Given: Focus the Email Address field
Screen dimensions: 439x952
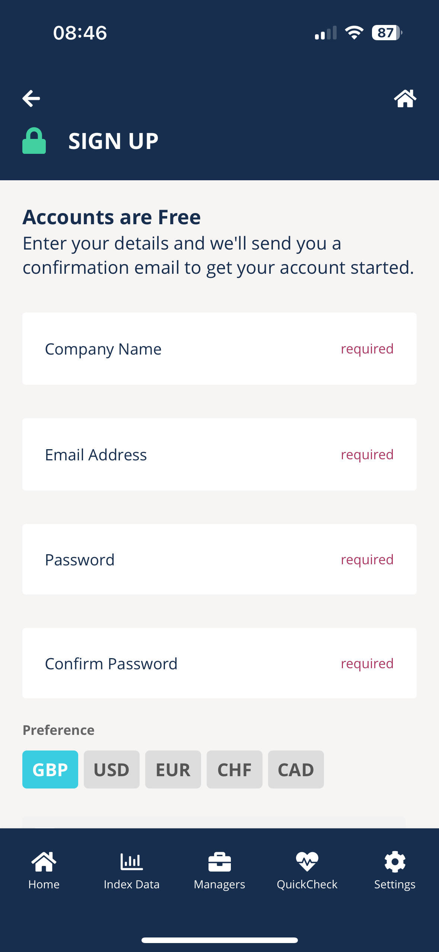Looking at the screenshot, I should [x=219, y=454].
